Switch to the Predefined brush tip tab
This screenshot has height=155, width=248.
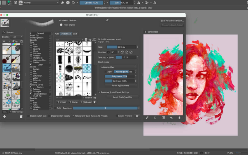pyautogui.click(x=65, y=34)
